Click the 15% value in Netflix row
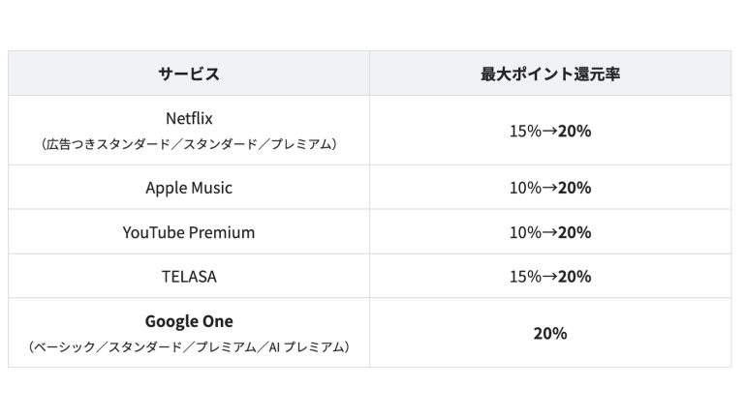 tap(526, 131)
